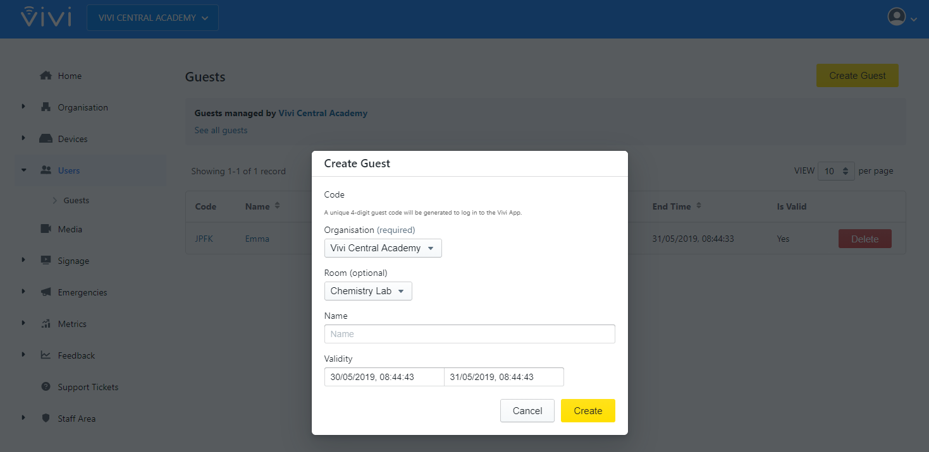929x452 pixels.
Task: Set the validity start date field
Action: point(385,377)
